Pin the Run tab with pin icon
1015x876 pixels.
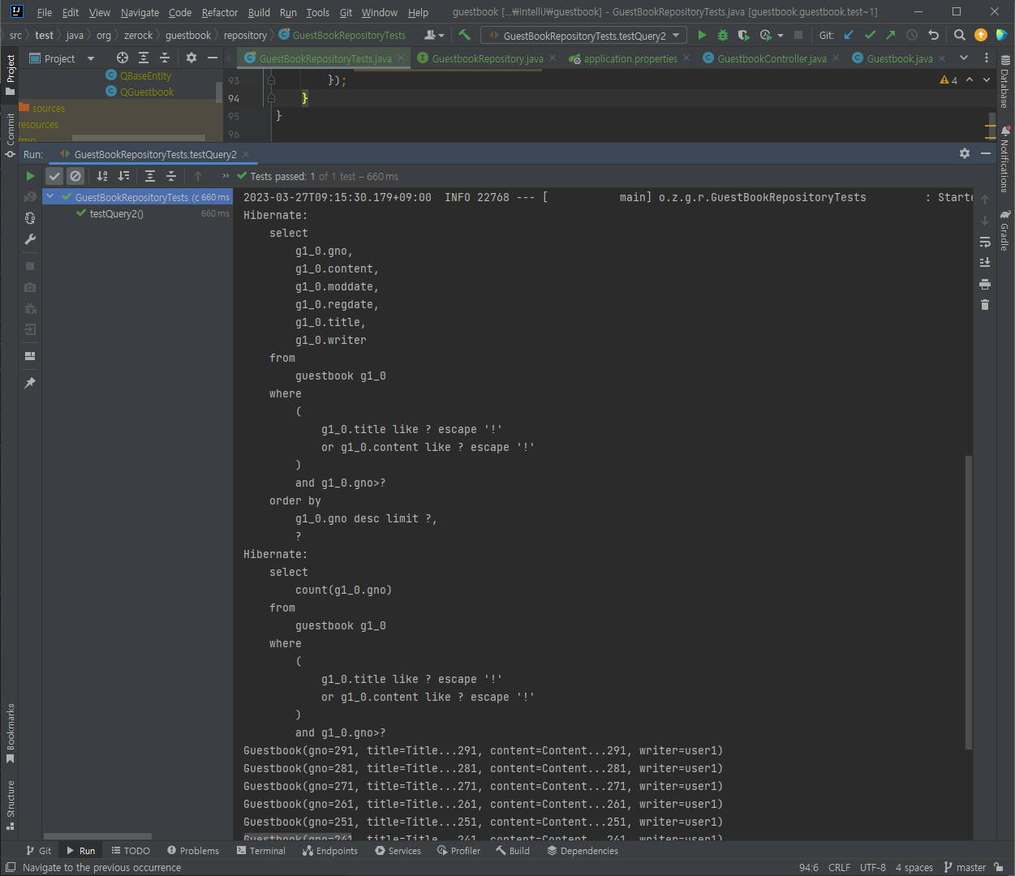point(30,383)
